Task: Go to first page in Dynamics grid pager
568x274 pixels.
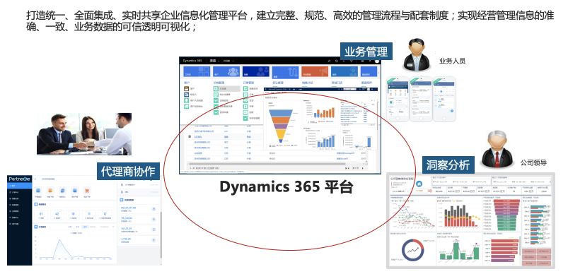Action: 347,168
